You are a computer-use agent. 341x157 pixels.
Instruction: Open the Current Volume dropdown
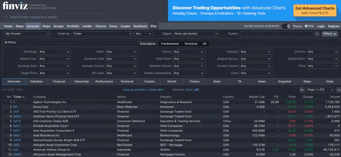[x=256, y=66]
